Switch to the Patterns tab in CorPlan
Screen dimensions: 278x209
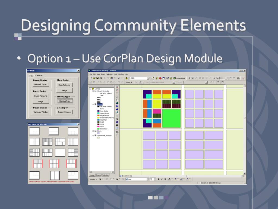pyautogui.click(x=38, y=75)
